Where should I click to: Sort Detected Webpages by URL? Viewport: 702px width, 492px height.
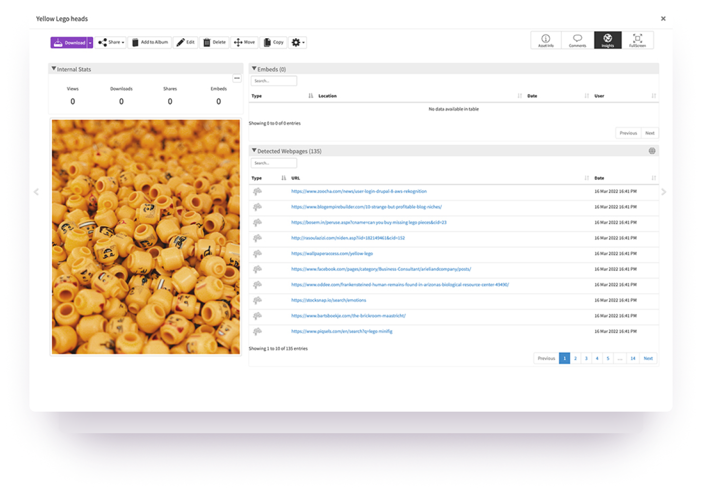coord(440,178)
